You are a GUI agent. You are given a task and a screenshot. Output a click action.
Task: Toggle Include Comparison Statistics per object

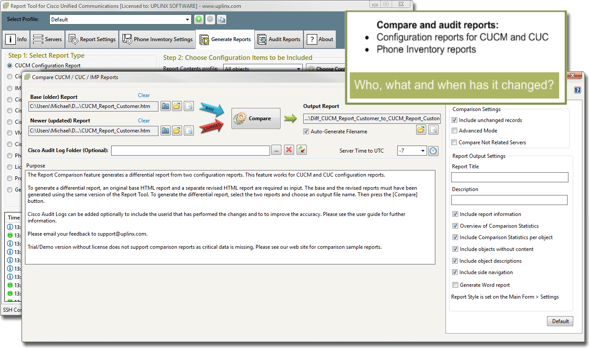(456, 237)
